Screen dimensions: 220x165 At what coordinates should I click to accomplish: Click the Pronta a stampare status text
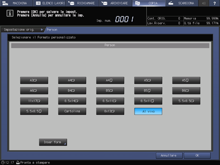tap(35, 162)
